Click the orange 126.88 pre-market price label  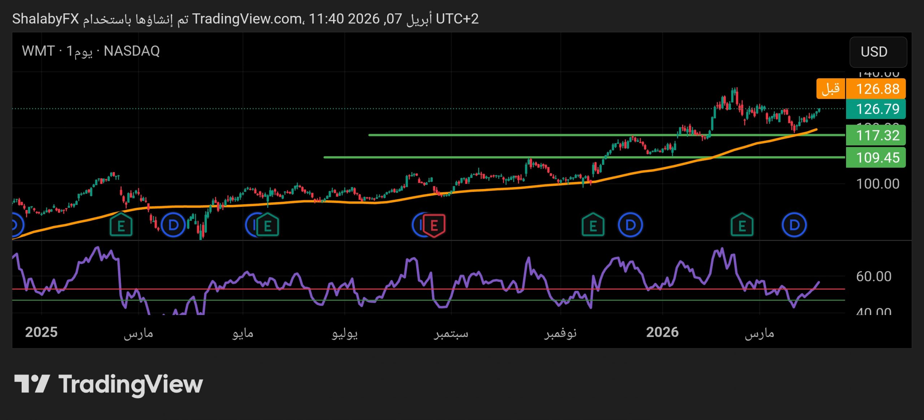pyautogui.click(x=876, y=89)
